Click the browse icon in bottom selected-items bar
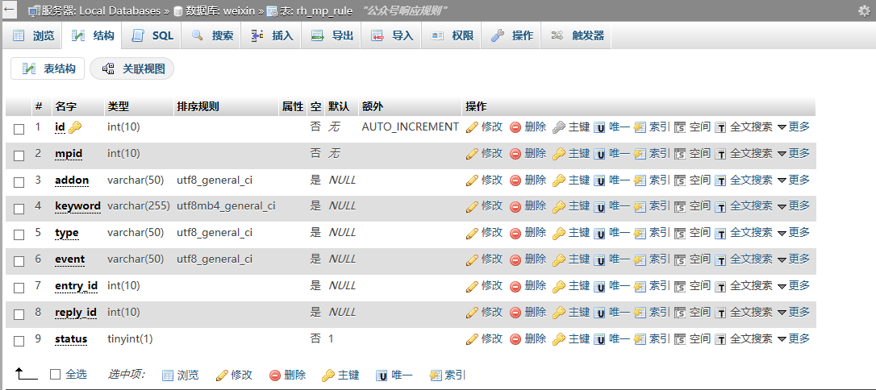This screenshot has height=390, width=876. click(x=168, y=375)
